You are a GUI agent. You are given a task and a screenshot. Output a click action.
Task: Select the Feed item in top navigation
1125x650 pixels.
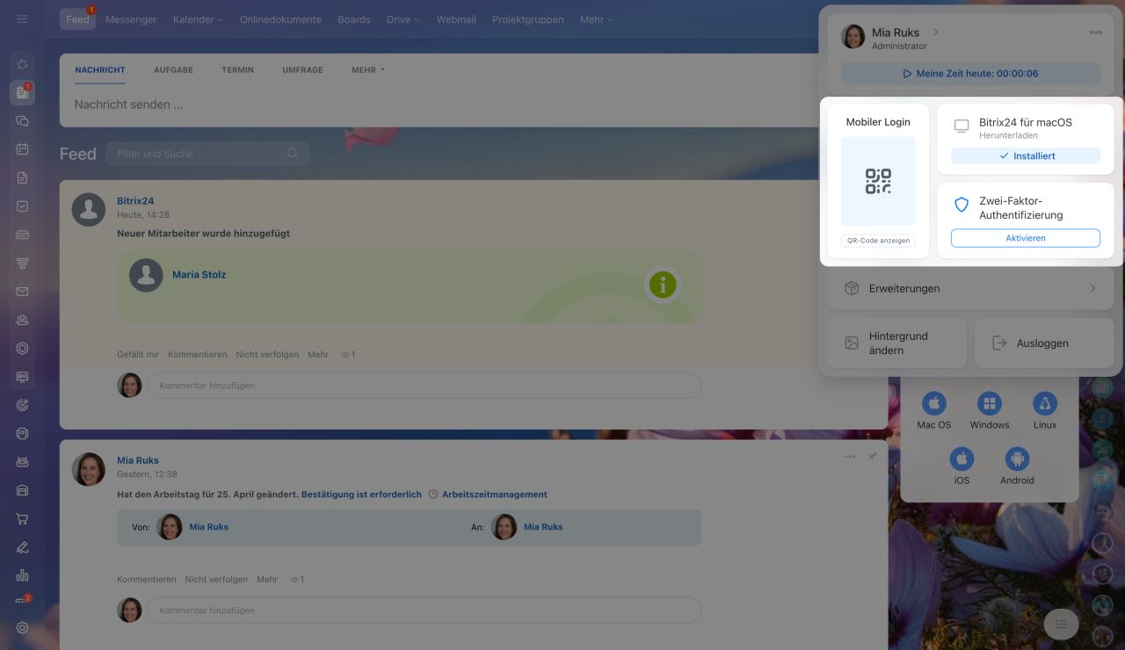coord(77,19)
